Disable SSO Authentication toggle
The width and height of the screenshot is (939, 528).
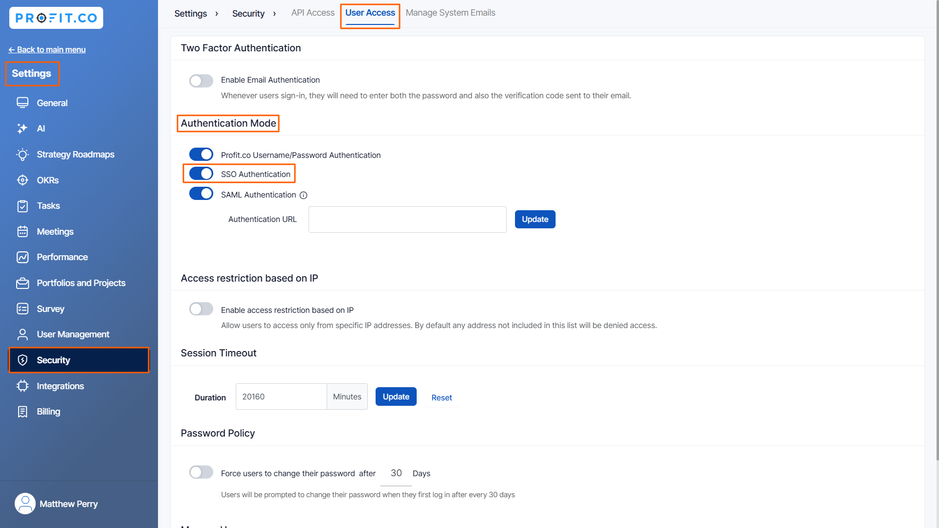[x=201, y=174]
